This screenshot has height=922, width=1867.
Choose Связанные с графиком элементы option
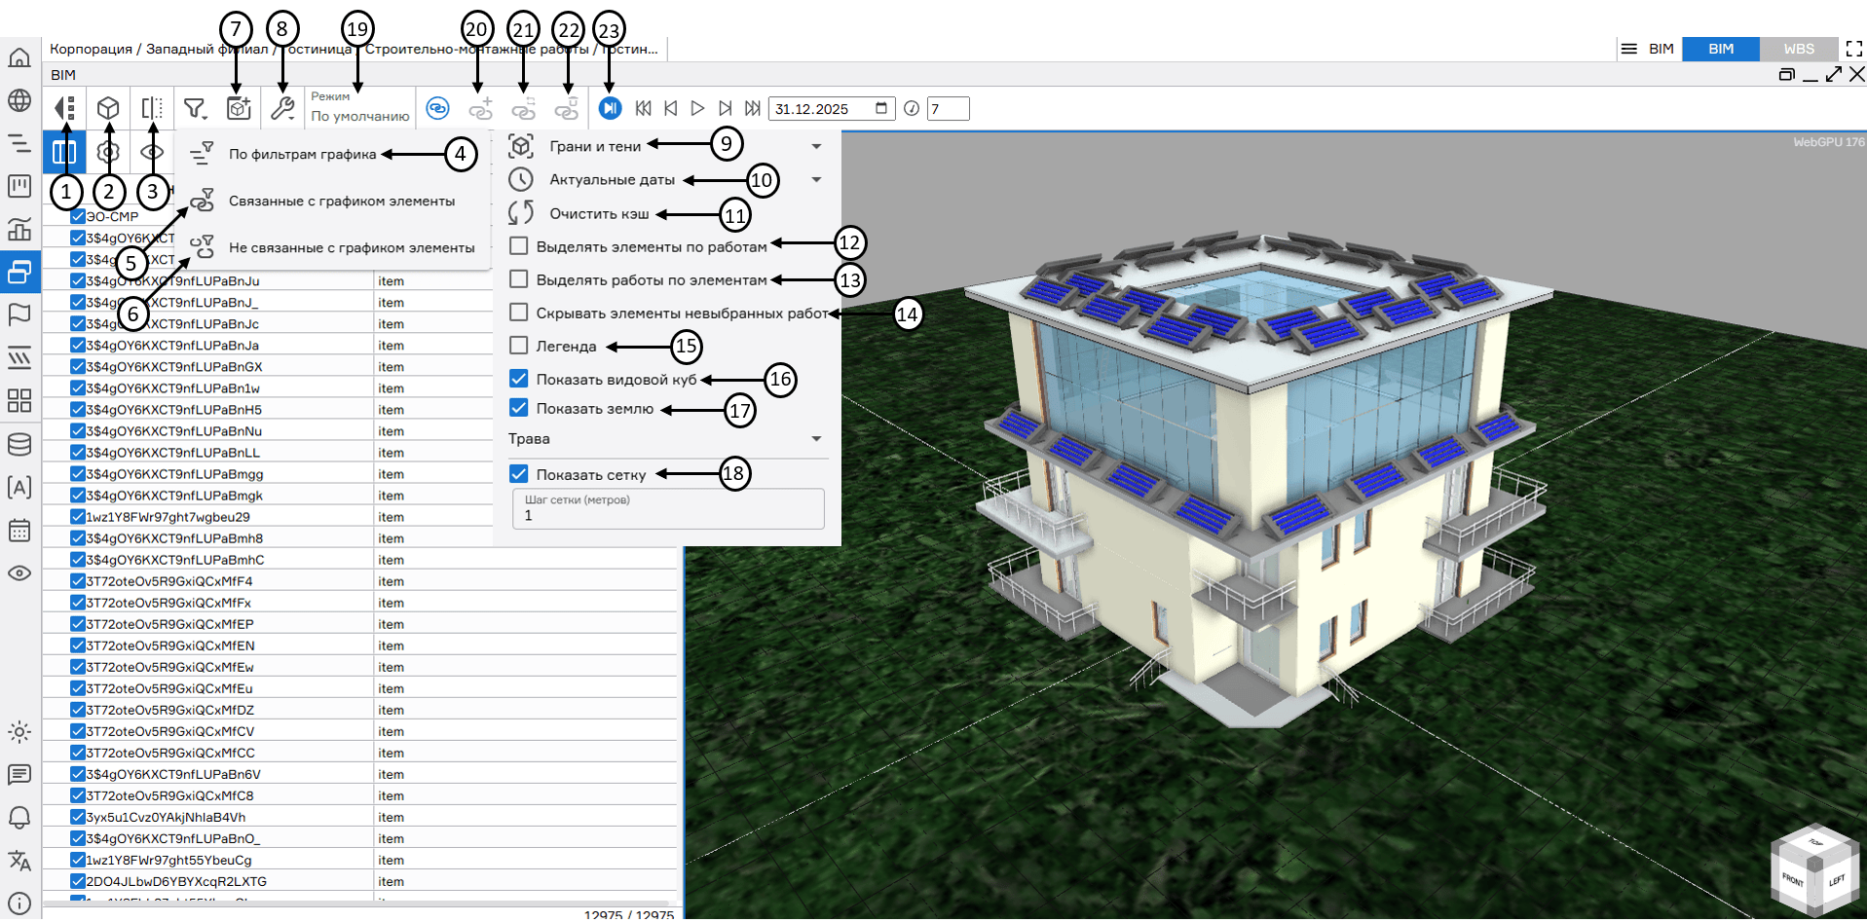tap(341, 201)
